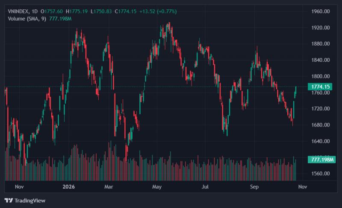342x208 pixels.
Task: Click the 1680.00 price scale mark
Action: tap(320, 125)
